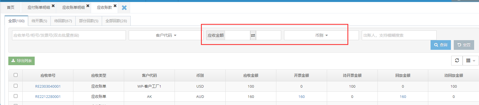
Task: Select the 待开票(5) filter tab
Action: (39, 21)
